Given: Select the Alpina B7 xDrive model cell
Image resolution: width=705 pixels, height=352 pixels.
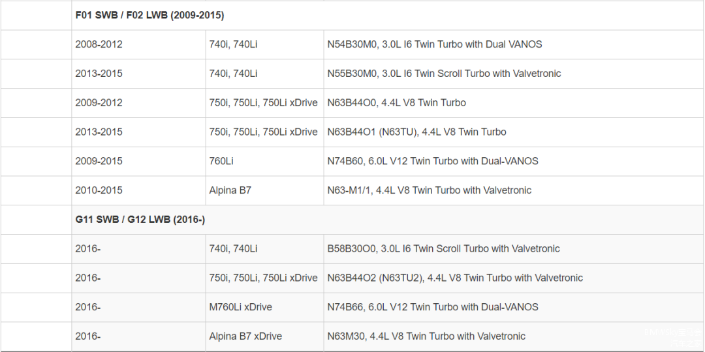Looking at the screenshot, I should coord(245,336).
